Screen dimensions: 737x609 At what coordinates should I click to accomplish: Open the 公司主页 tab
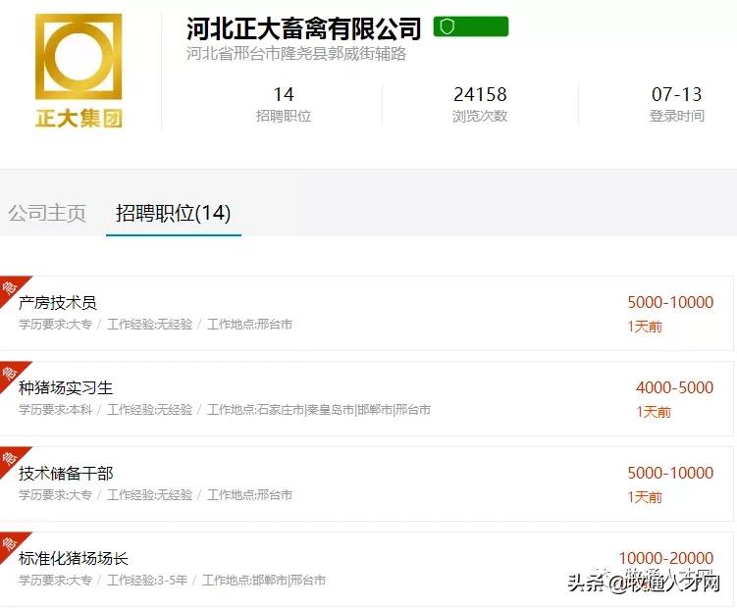coord(47,213)
